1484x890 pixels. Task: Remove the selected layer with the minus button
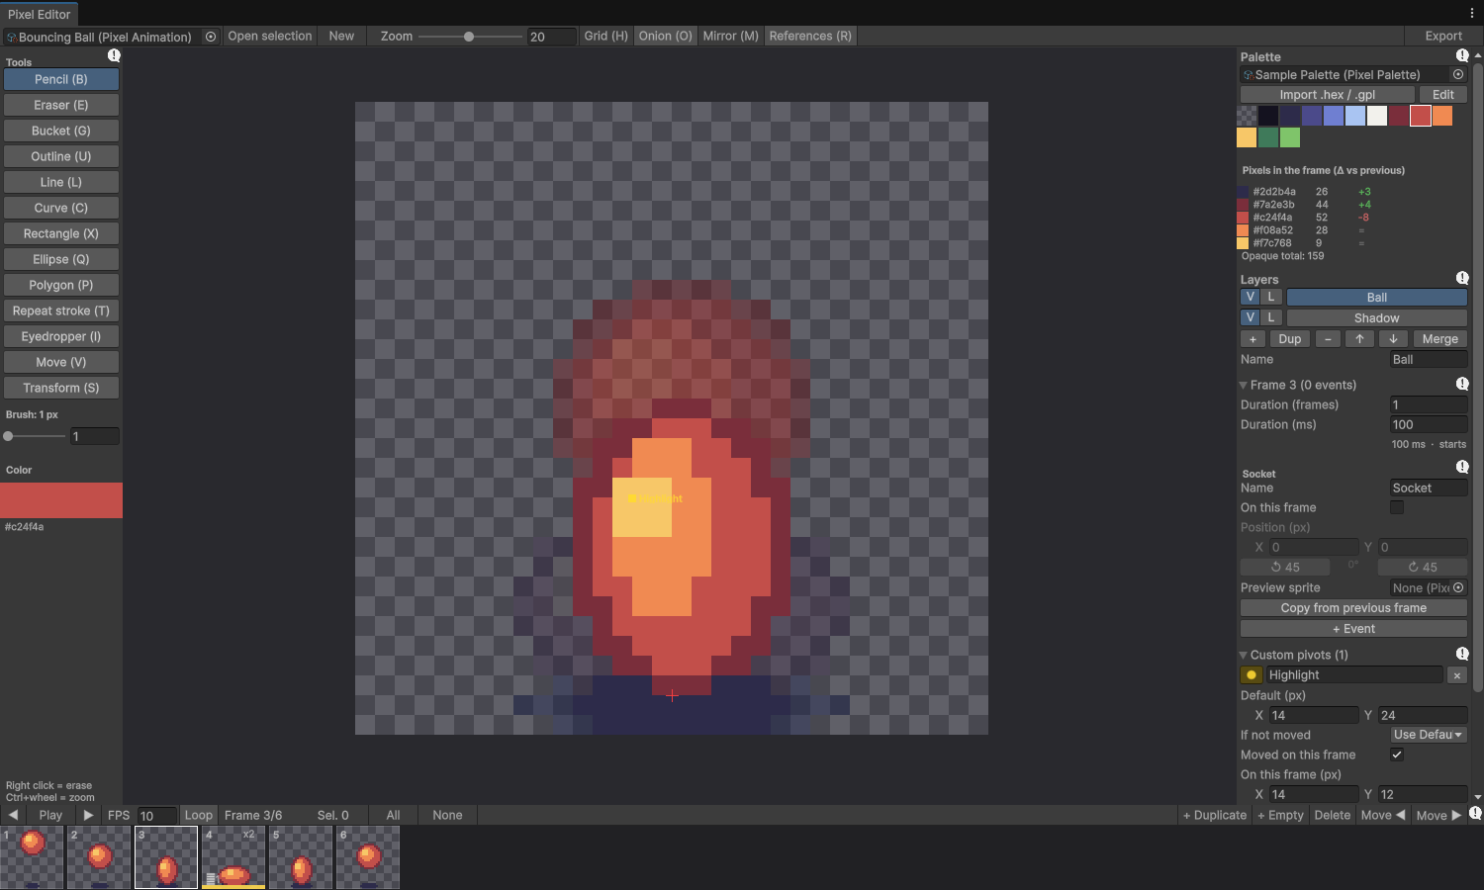click(x=1328, y=339)
